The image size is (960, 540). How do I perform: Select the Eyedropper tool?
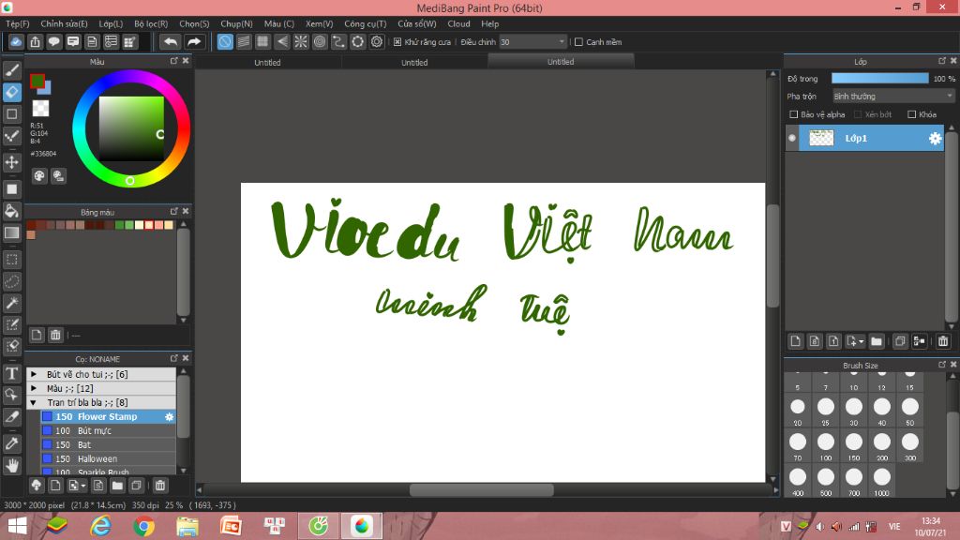coord(11,443)
